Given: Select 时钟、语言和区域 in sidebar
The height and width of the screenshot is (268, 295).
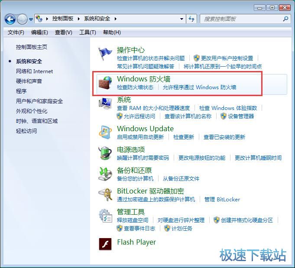Looking at the screenshot, I should point(37,121).
